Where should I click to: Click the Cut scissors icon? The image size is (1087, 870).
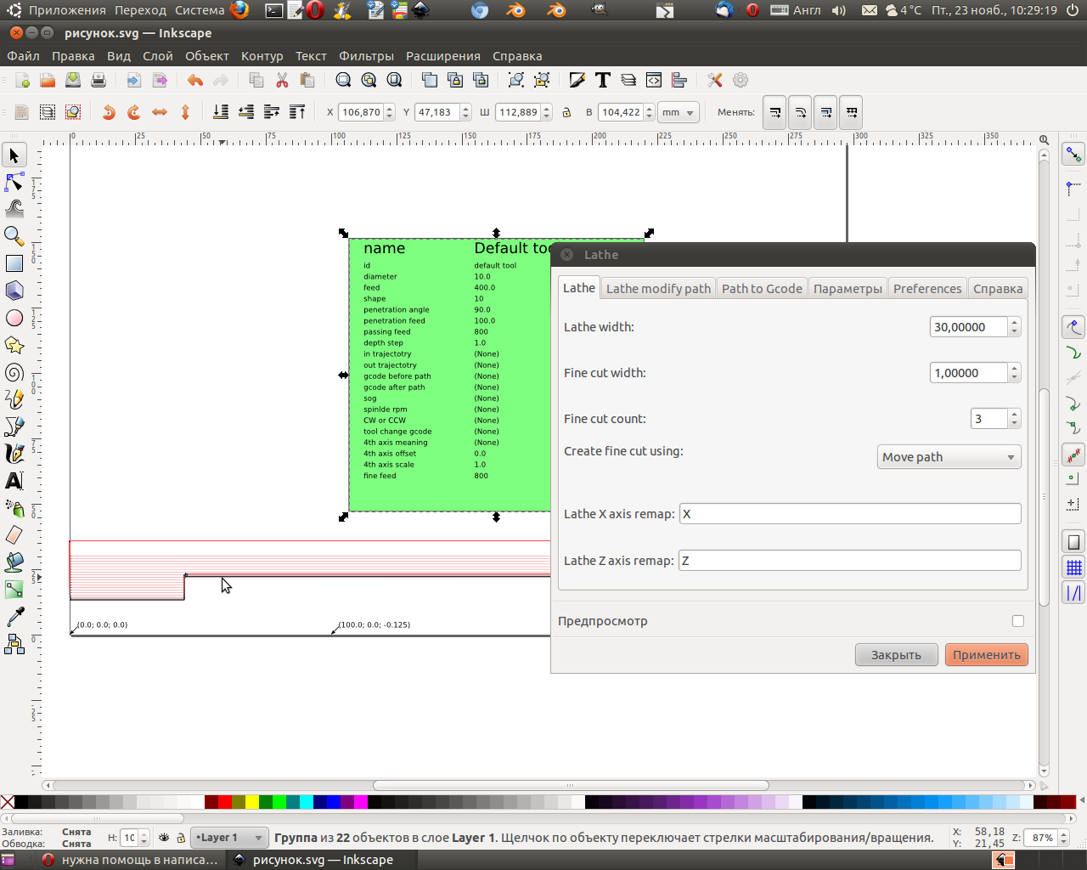point(282,80)
